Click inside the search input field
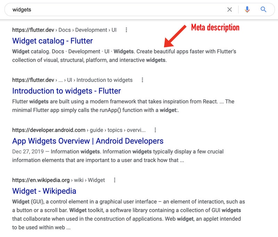The image size is (278, 237). (104, 9)
